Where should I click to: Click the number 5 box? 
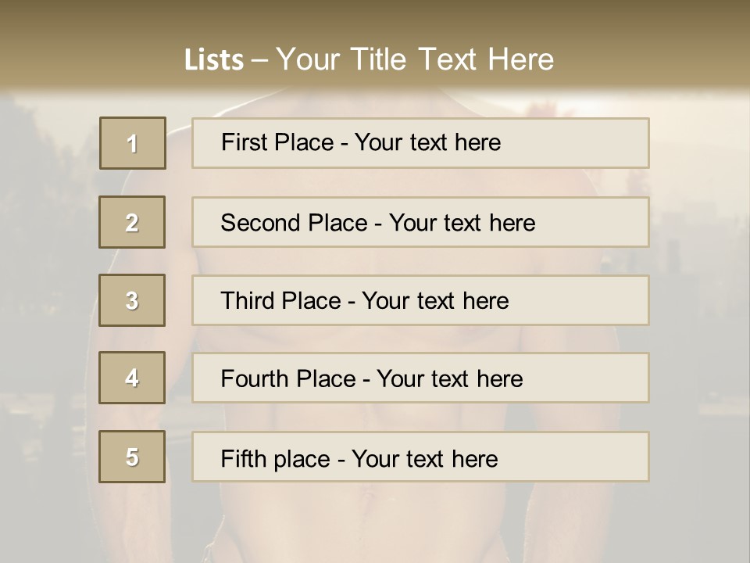click(132, 457)
